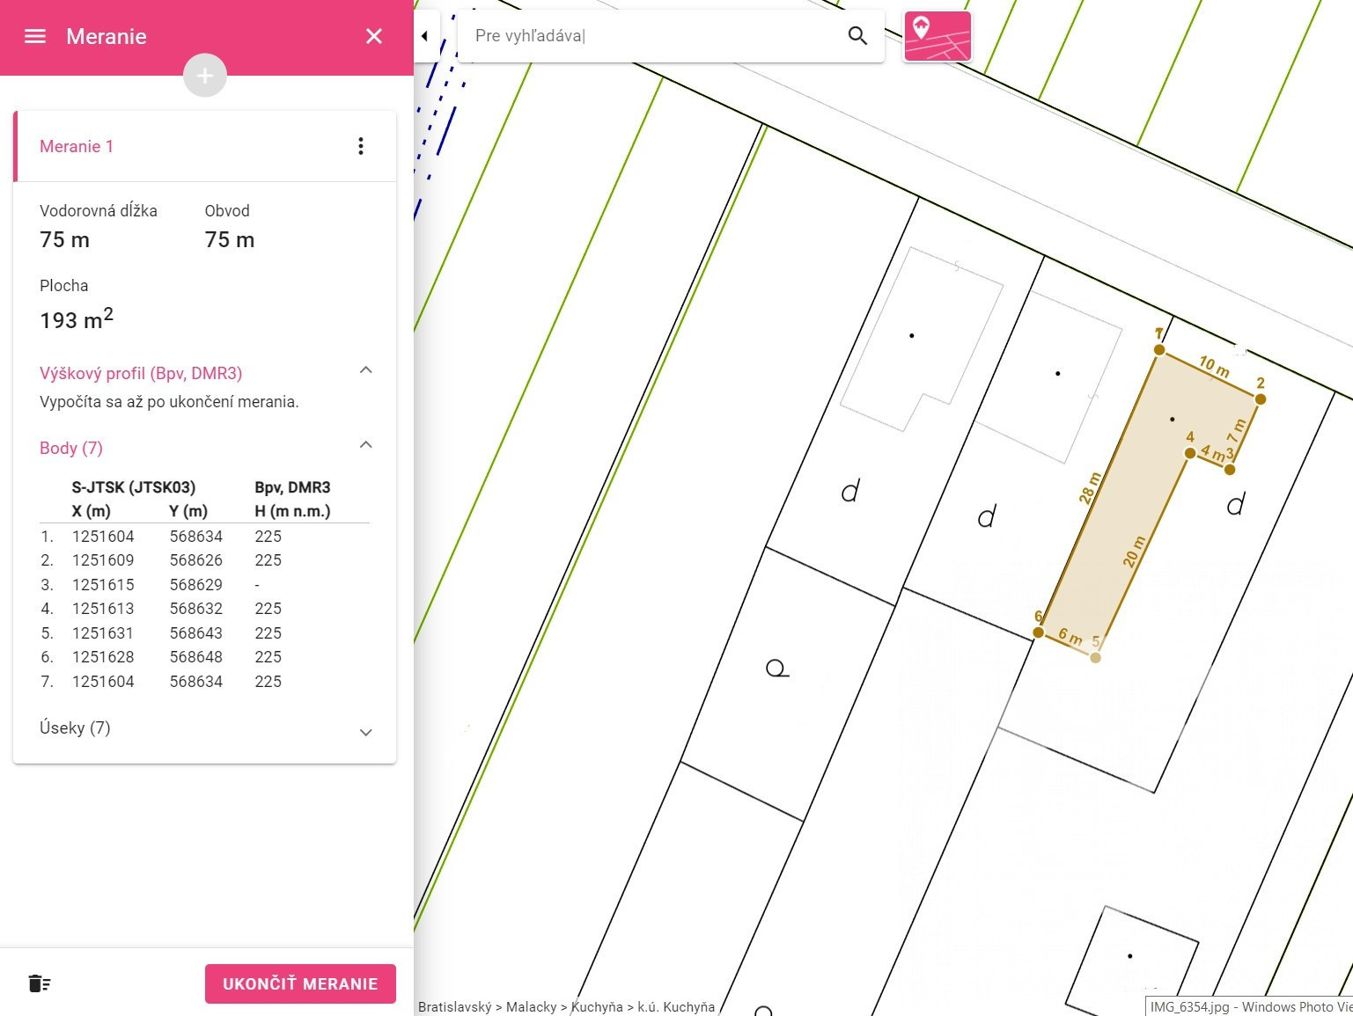Click measurement vertex point 2 on map
Screen dimensions: 1353x1016
[1261, 399]
